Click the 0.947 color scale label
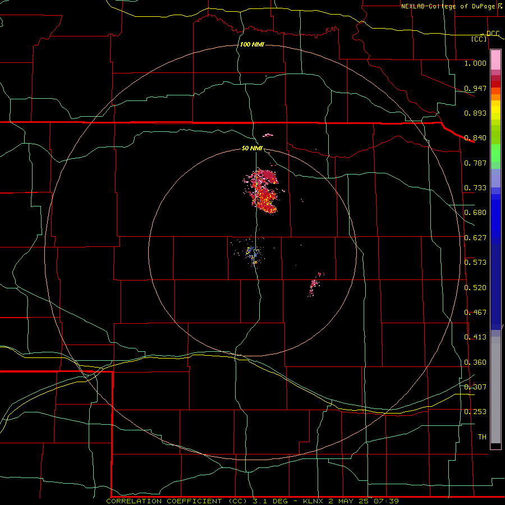 pyautogui.click(x=475, y=88)
